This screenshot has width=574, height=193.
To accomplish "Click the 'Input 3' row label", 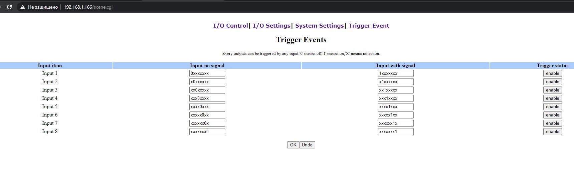I will pyautogui.click(x=50, y=90).
